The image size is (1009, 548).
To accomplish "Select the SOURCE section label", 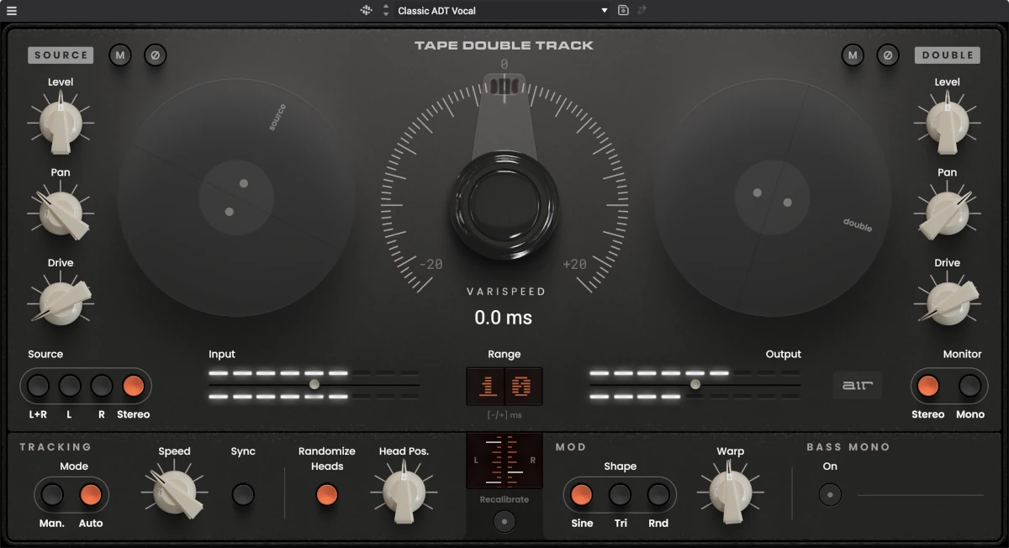I will (x=60, y=55).
